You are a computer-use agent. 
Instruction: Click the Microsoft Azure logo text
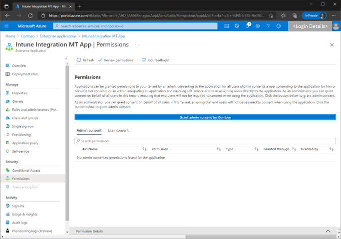[32, 26]
